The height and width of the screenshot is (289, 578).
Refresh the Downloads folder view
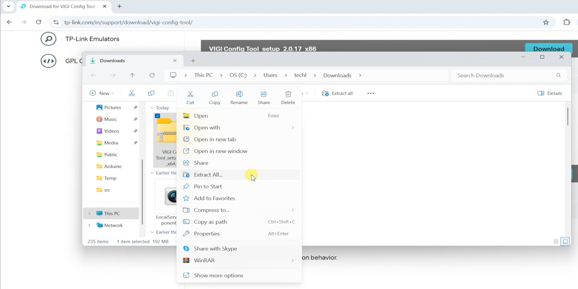point(152,75)
